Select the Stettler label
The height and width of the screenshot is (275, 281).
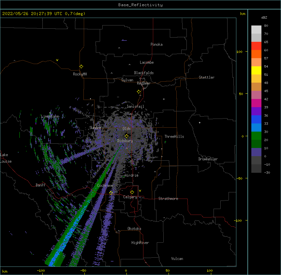(x=207, y=77)
